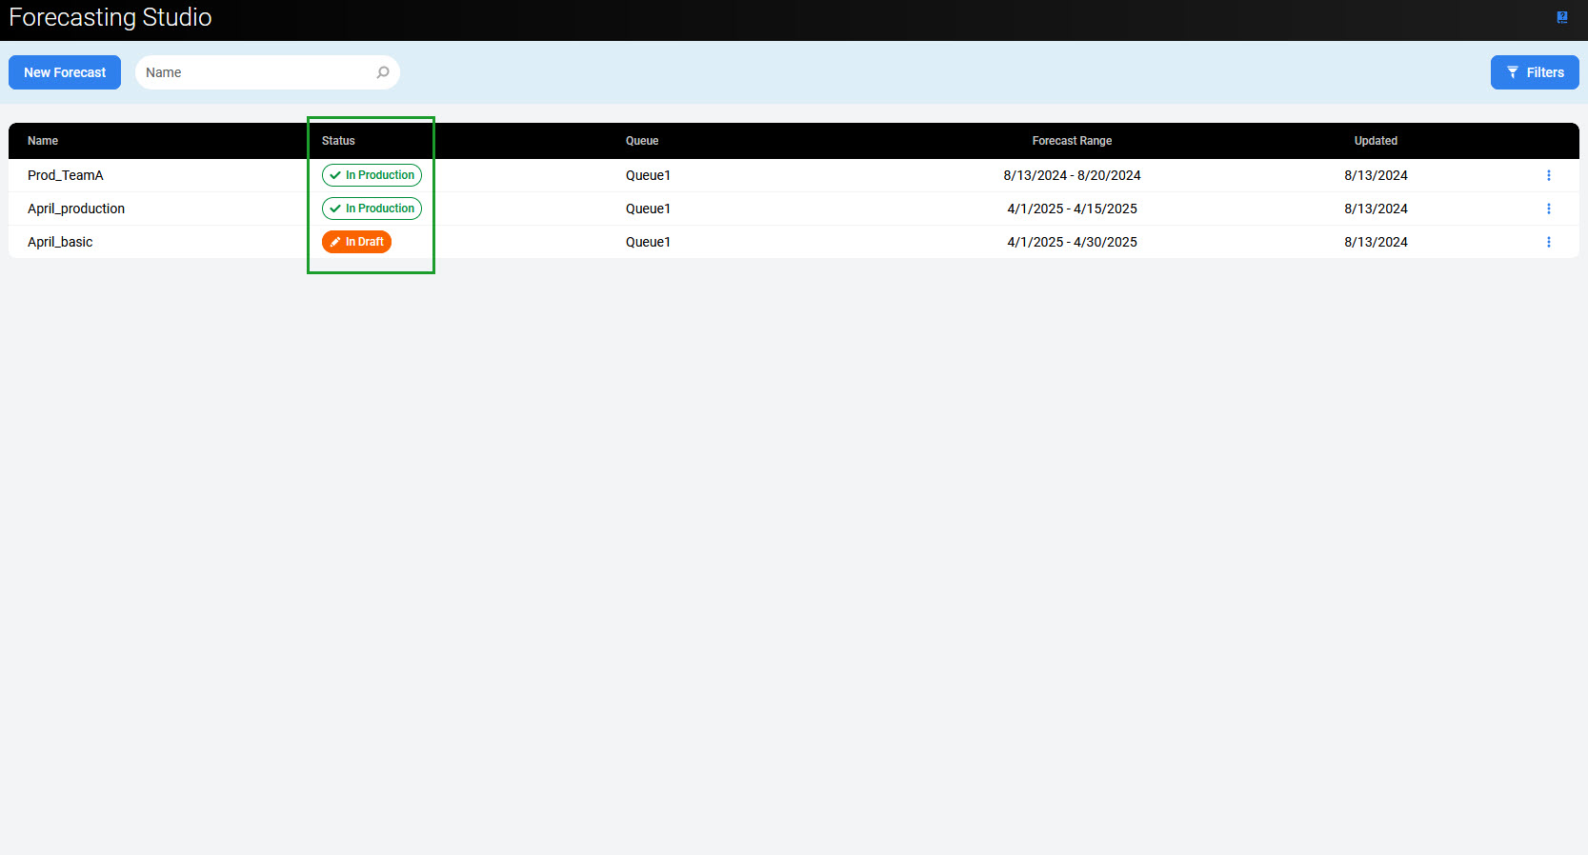
Task: Sort by the Forecast Range column header
Action: click(1072, 141)
